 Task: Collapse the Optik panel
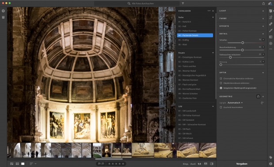click(x=263, y=73)
